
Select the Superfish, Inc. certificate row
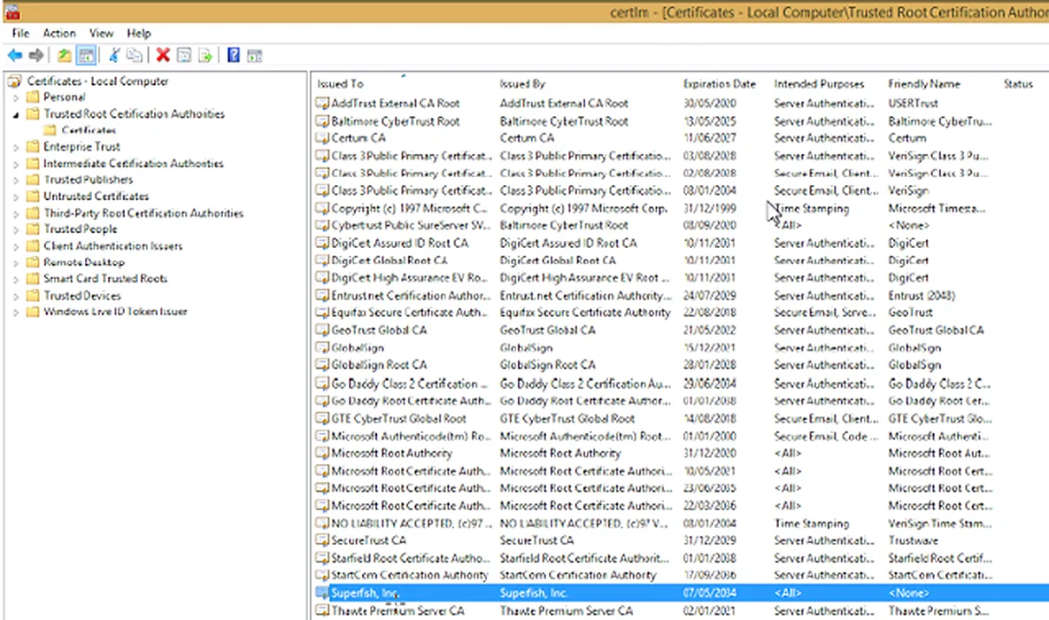click(x=365, y=593)
